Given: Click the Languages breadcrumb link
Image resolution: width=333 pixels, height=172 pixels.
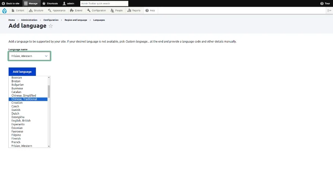Looking at the screenshot, I should [99, 20].
